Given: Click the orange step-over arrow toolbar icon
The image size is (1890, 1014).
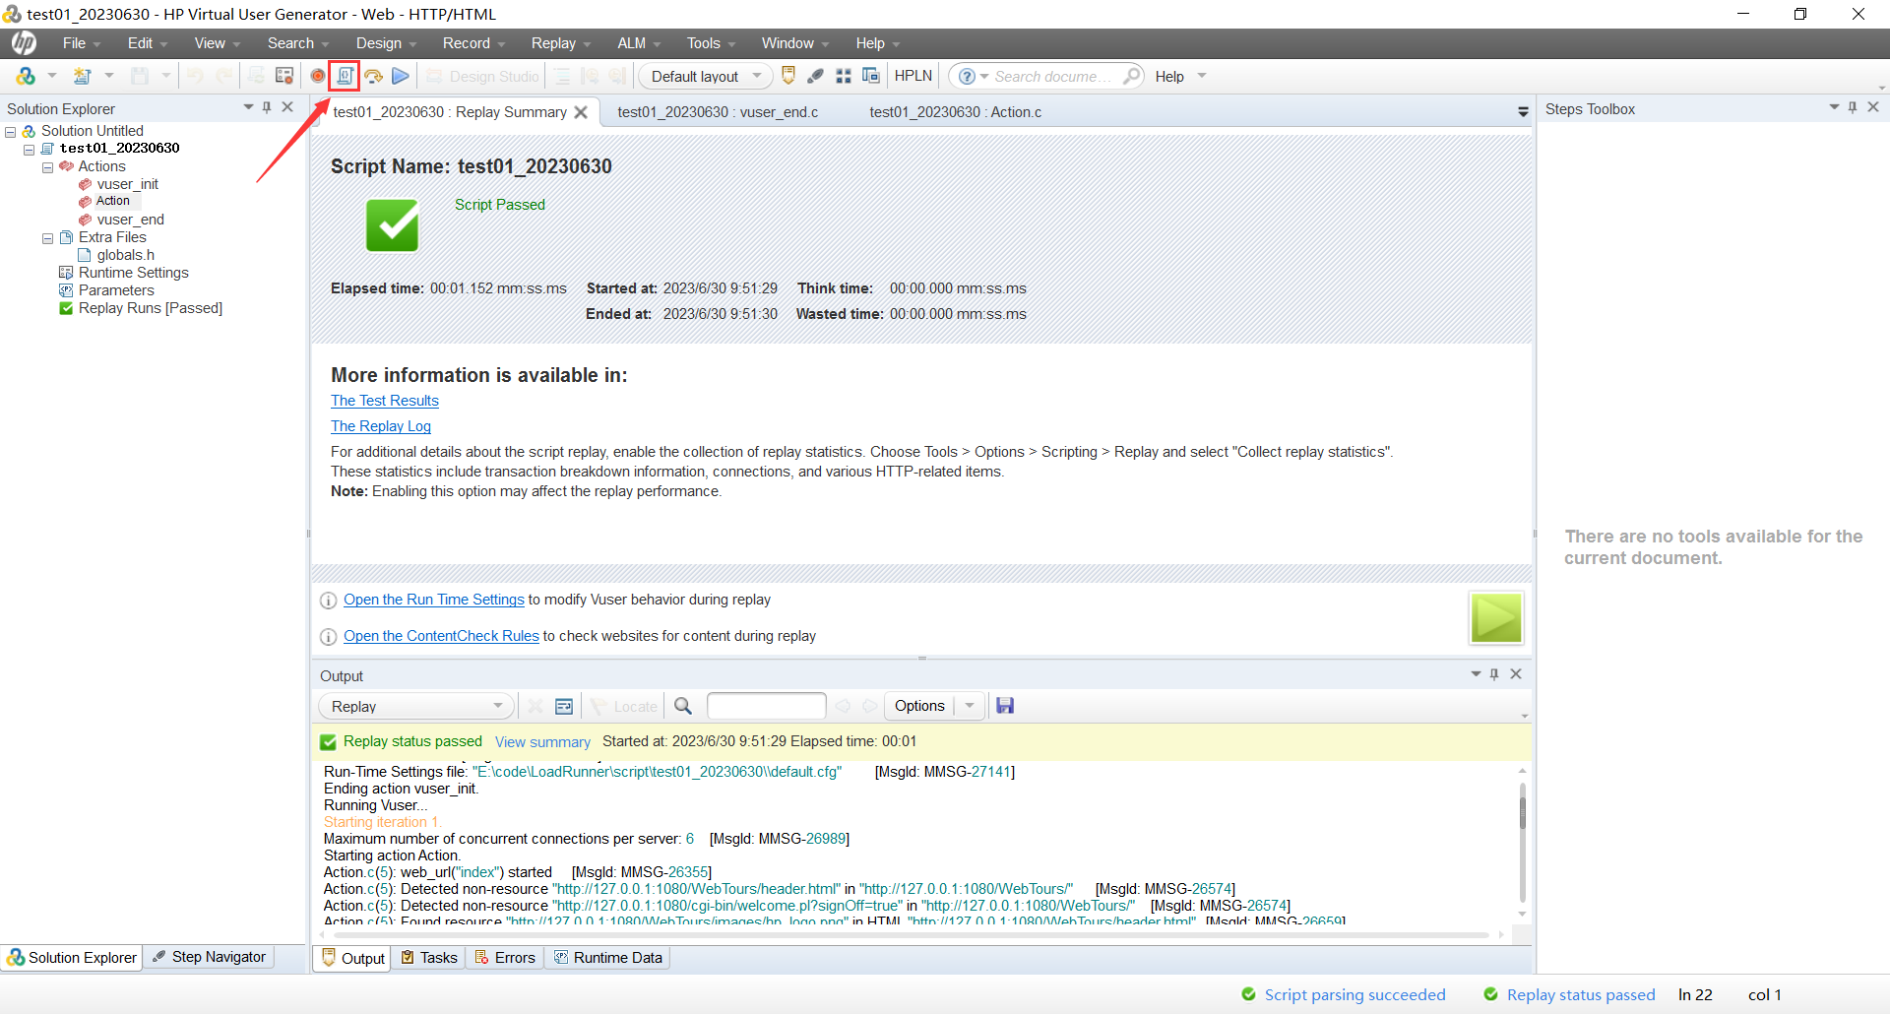Looking at the screenshot, I should pos(373,76).
